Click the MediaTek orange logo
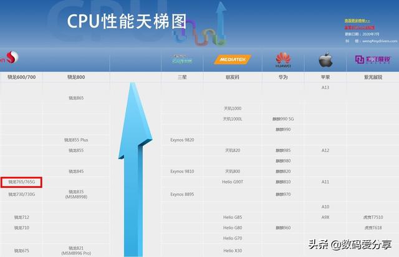Image resolution: width=399 pixels, height=257 pixels. 233,60
